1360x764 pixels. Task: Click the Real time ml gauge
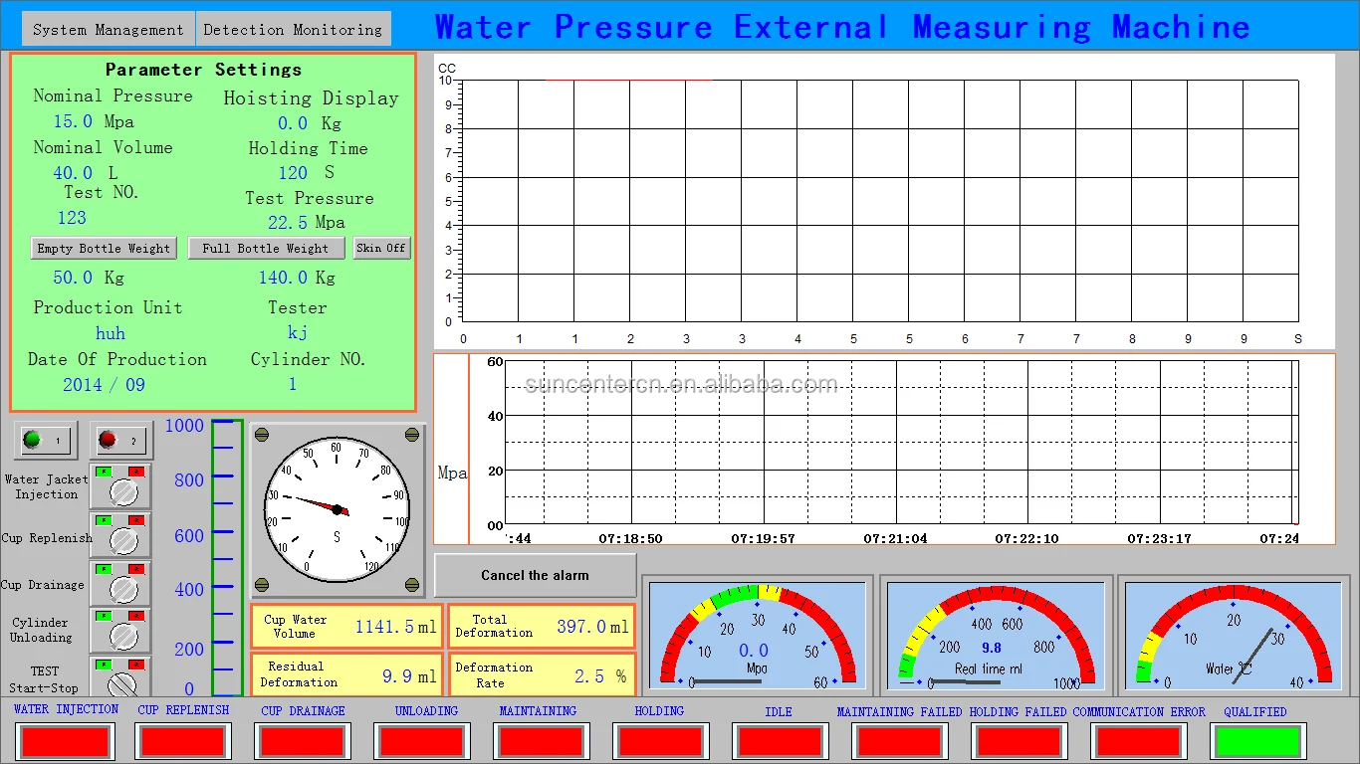995,637
